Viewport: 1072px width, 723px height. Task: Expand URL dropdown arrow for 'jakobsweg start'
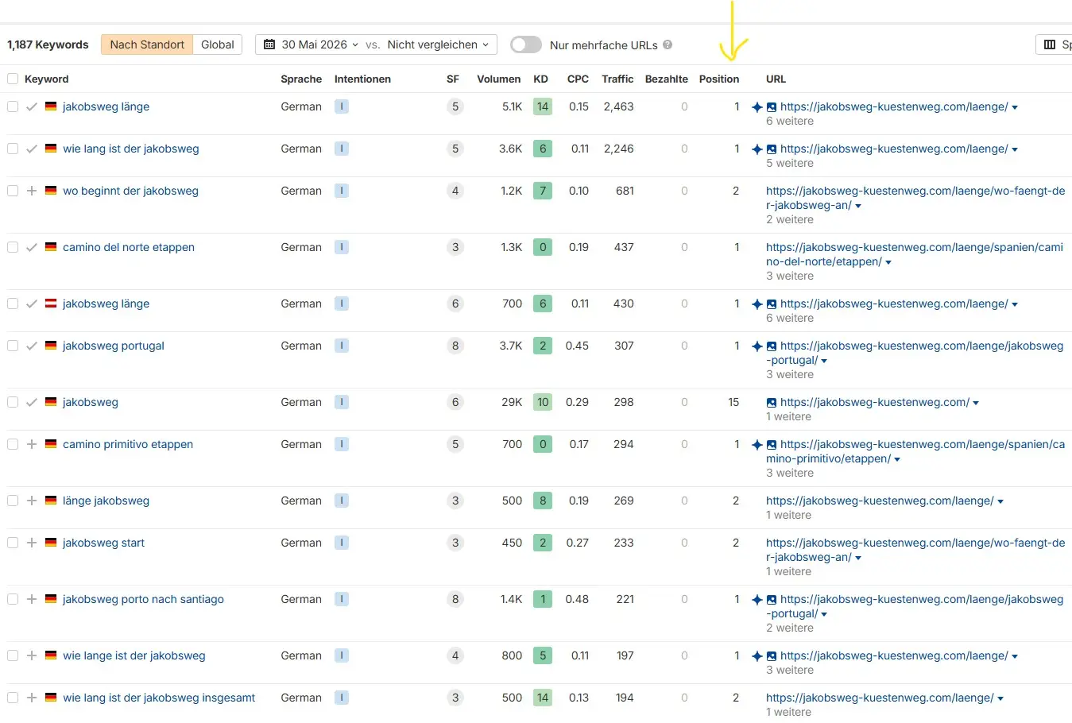point(858,559)
